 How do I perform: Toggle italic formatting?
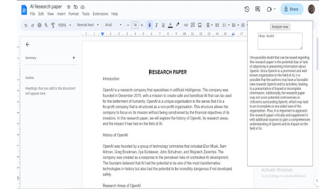click(x=157, y=25)
